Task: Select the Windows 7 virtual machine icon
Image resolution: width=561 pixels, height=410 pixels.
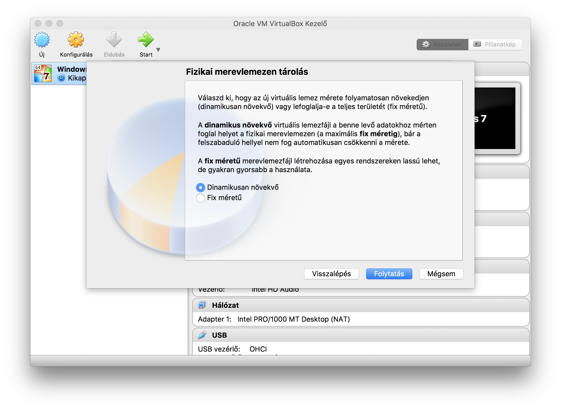Action: [x=43, y=73]
